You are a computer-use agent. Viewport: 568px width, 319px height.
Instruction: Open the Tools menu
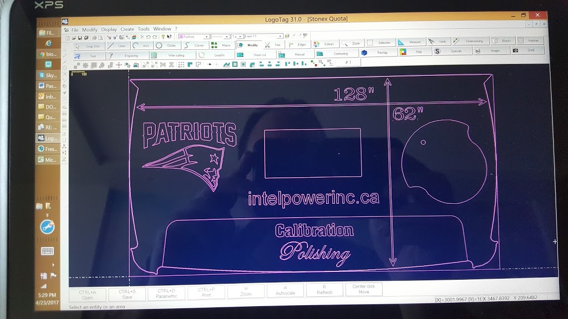click(x=144, y=29)
